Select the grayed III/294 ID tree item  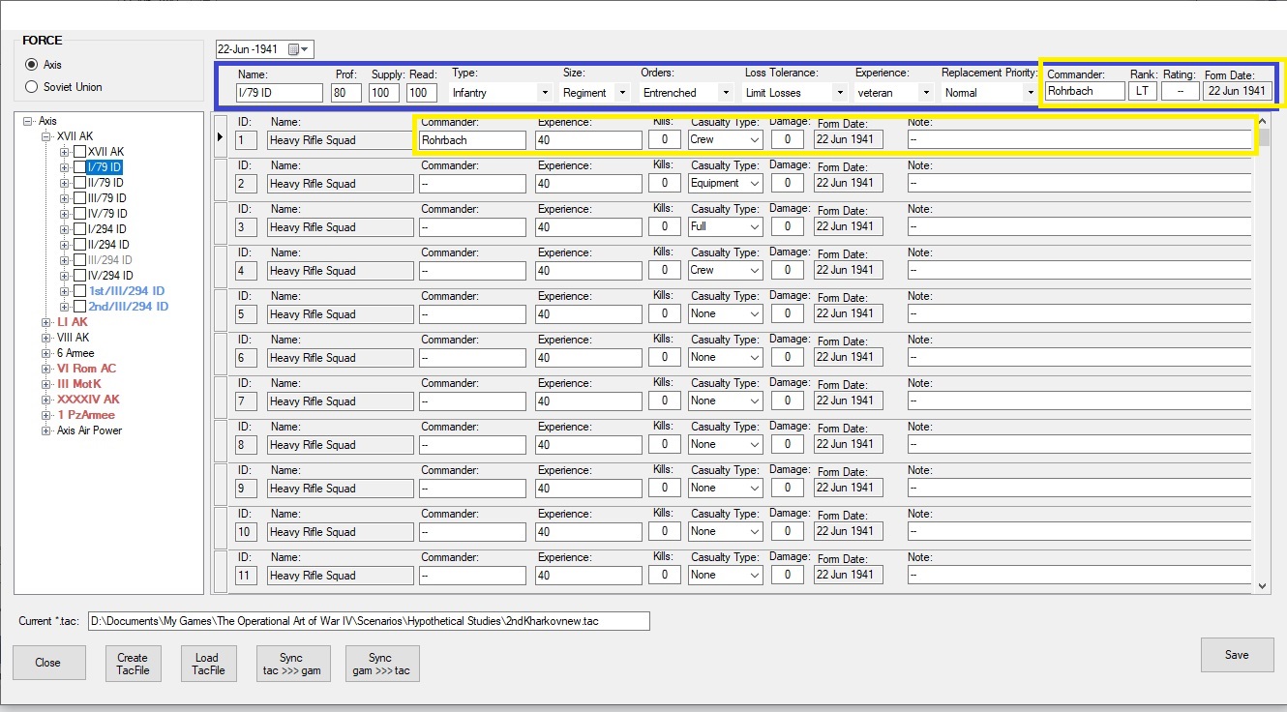tap(109, 260)
